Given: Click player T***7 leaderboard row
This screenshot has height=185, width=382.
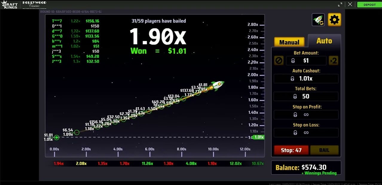Looking at the screenshot, I should (75, 21).
